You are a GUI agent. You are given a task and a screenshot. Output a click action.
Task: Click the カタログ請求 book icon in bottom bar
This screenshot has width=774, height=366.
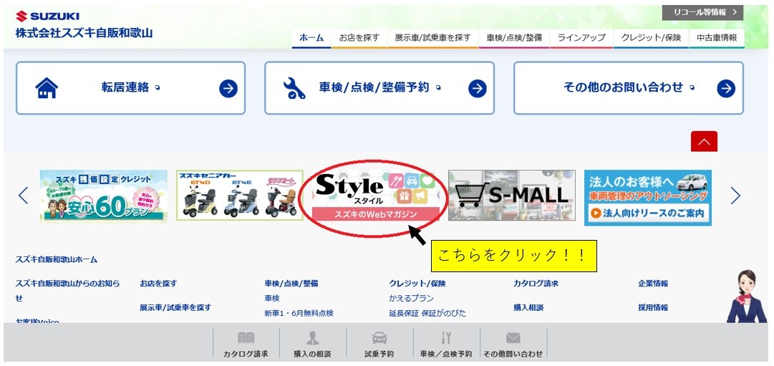246,338
